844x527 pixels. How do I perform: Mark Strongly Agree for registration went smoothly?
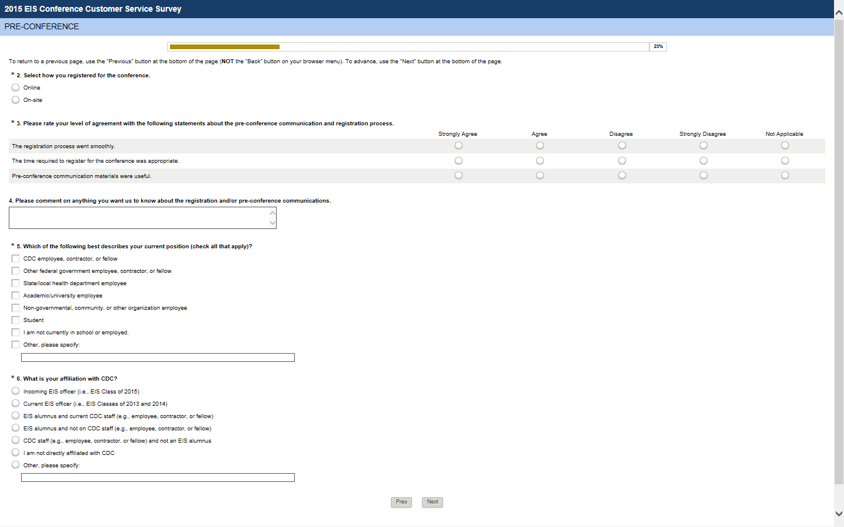[458, 145]
